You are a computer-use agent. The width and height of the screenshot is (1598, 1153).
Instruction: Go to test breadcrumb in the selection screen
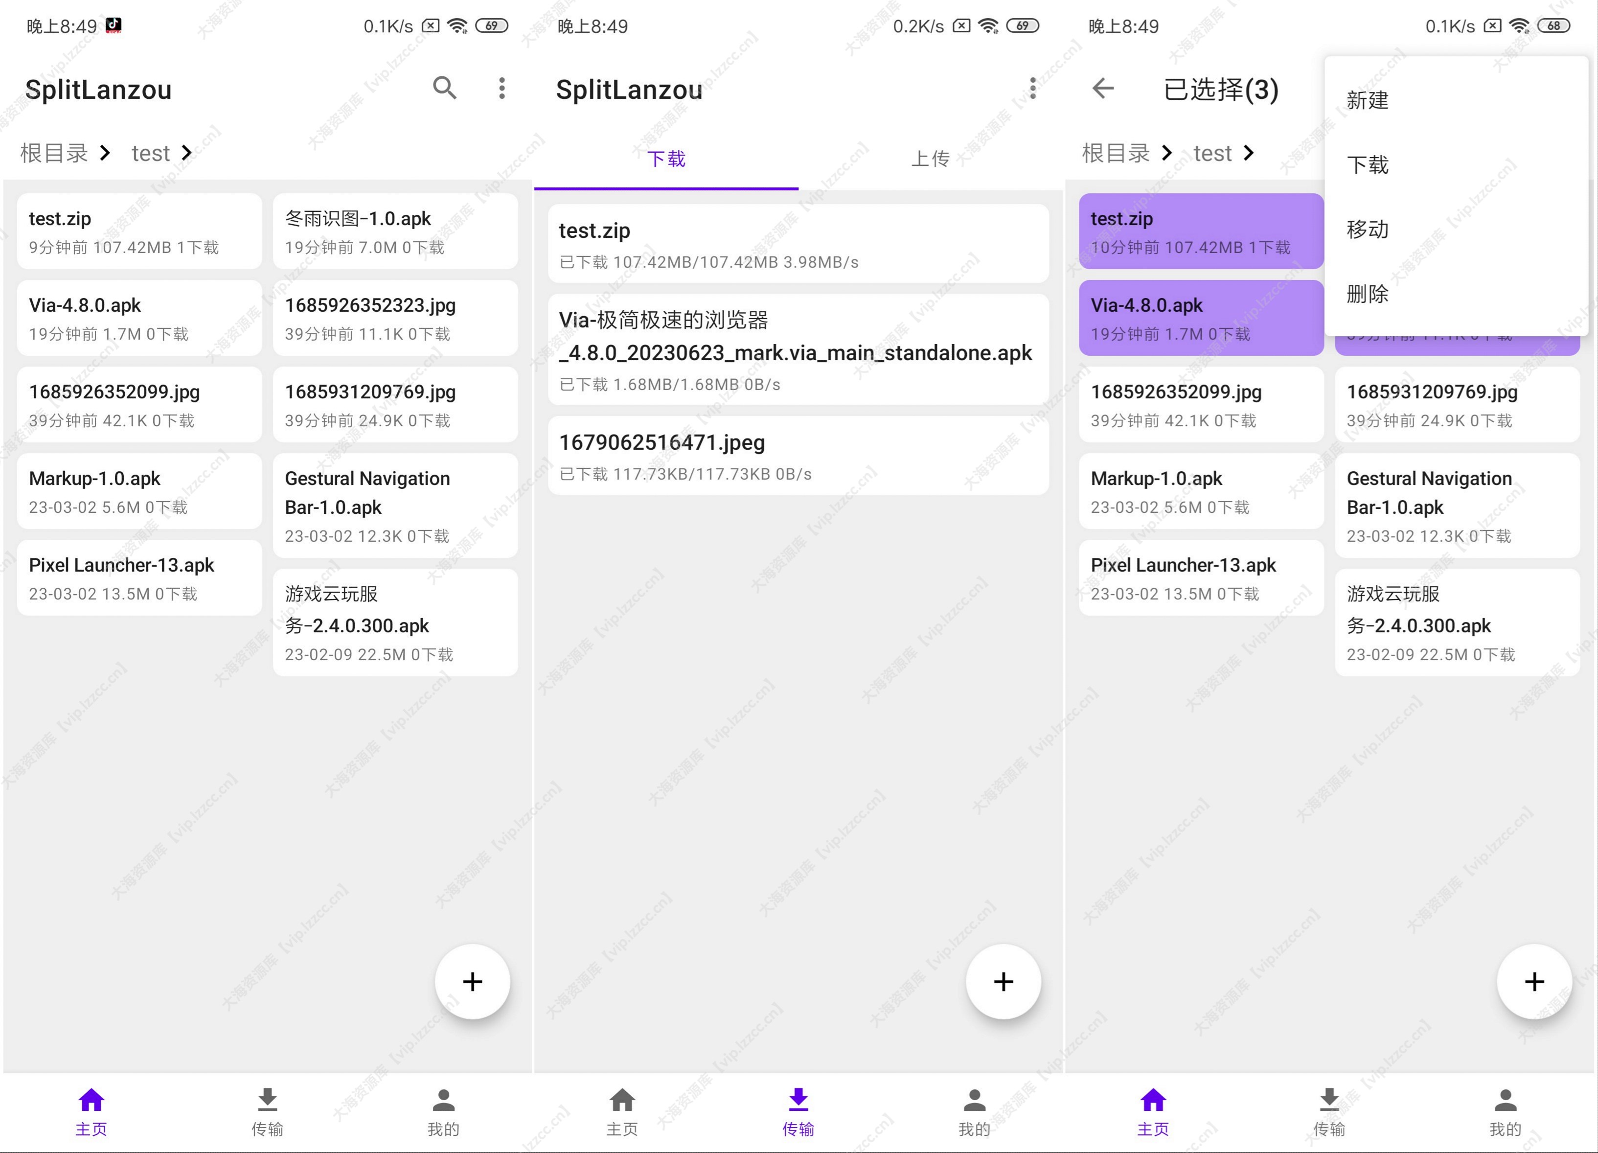pos(1212,153)
